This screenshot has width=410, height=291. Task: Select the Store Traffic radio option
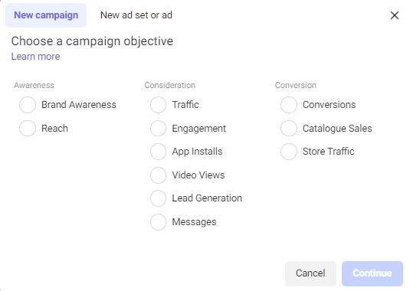[x=289, y=152]
